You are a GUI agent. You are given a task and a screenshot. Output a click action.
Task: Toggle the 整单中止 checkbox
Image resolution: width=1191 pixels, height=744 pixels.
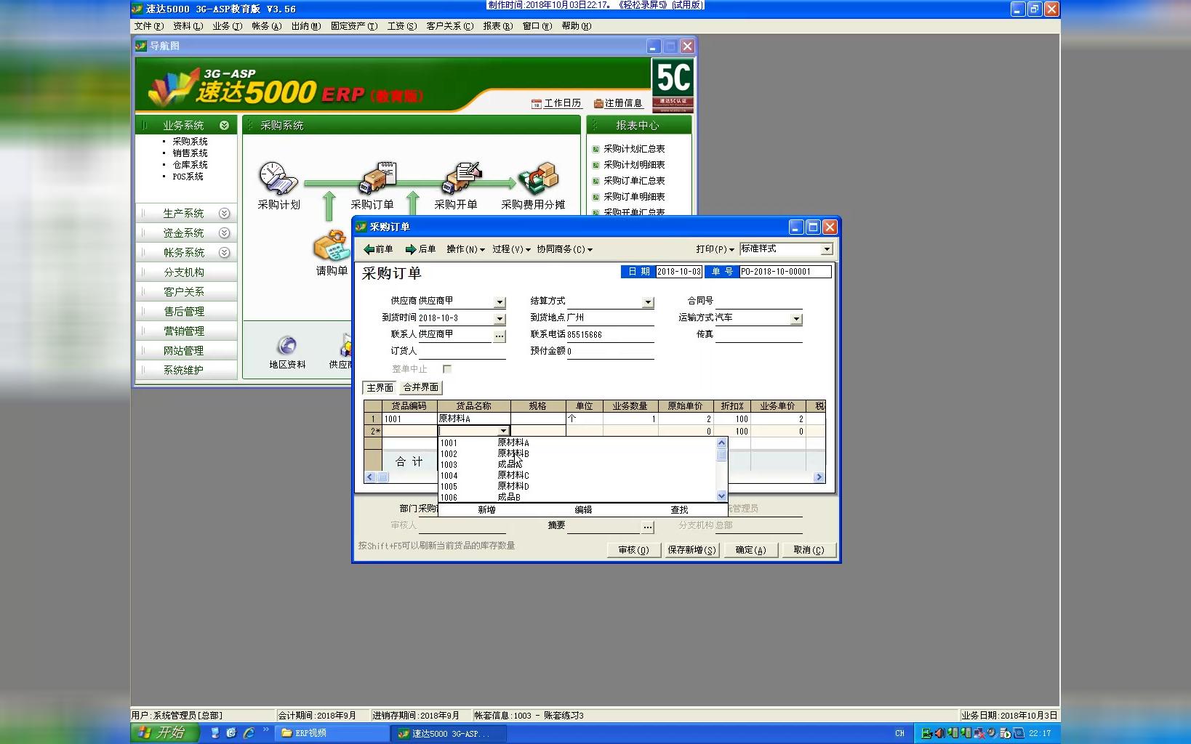pyautogui.click(x=447, y=369)
